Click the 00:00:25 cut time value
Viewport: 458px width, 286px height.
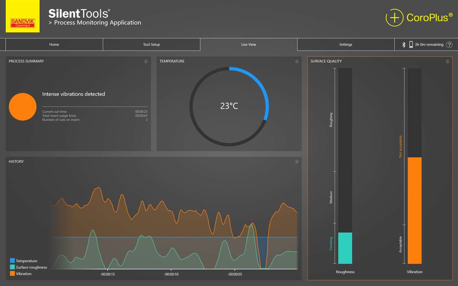click(141, 112)
